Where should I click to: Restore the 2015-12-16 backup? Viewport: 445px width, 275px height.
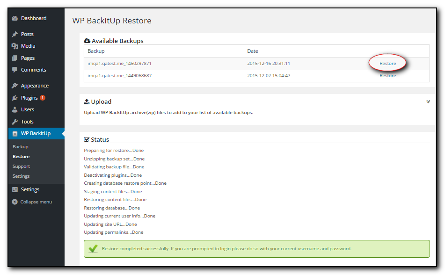(x=387, y=64)
